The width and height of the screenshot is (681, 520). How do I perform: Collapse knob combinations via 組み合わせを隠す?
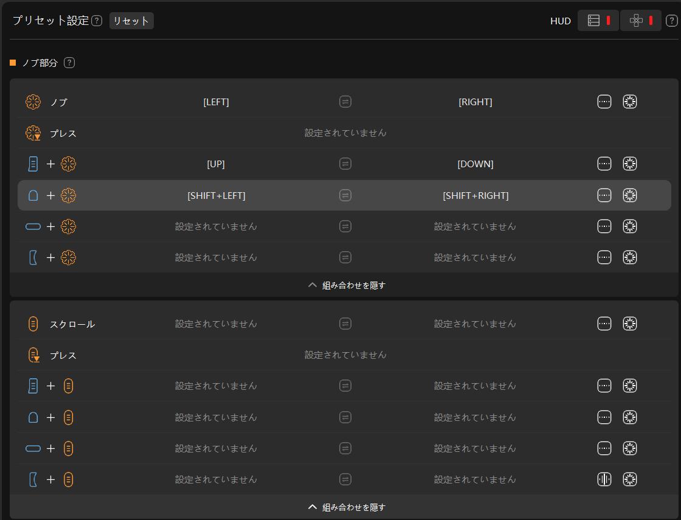347,285
